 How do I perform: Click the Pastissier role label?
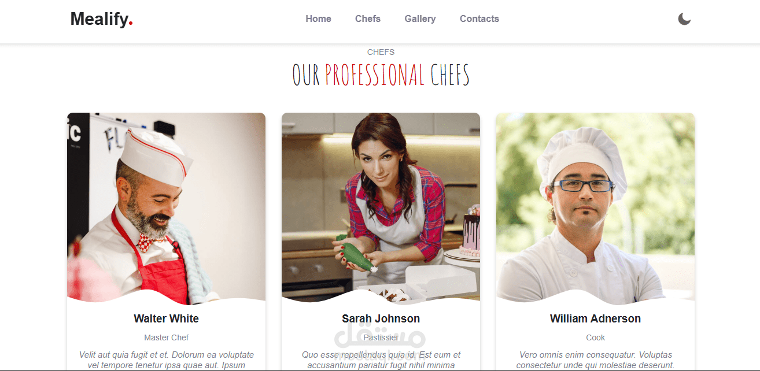pos(381,337)
